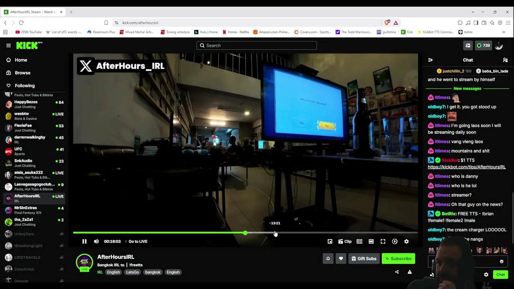The image size is (514, 289).
Task: Open Brave VPN shield icon
Action: tap(500, 22)
